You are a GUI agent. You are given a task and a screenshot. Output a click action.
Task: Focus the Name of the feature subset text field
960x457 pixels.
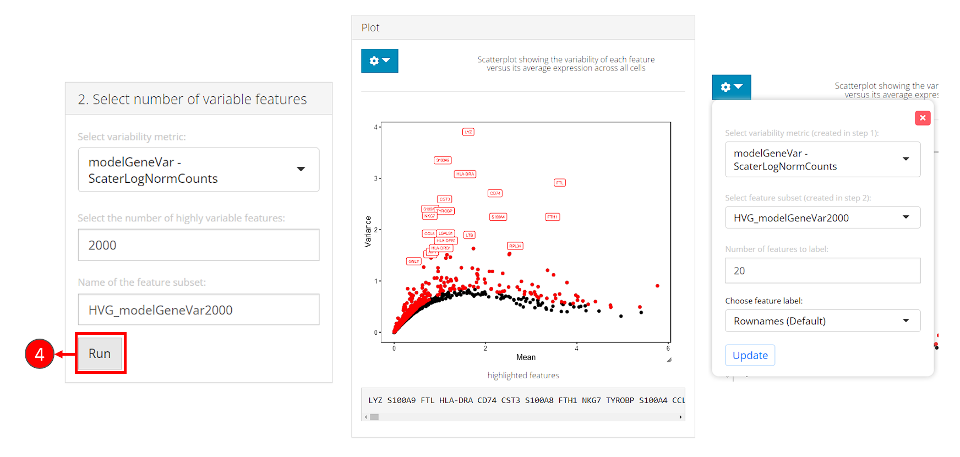click(x=198, y=310)
